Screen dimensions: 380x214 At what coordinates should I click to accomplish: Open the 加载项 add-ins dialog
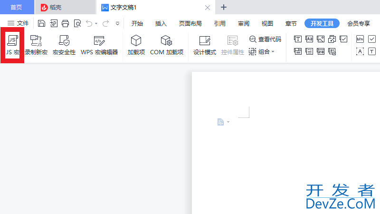click(136, 45)
